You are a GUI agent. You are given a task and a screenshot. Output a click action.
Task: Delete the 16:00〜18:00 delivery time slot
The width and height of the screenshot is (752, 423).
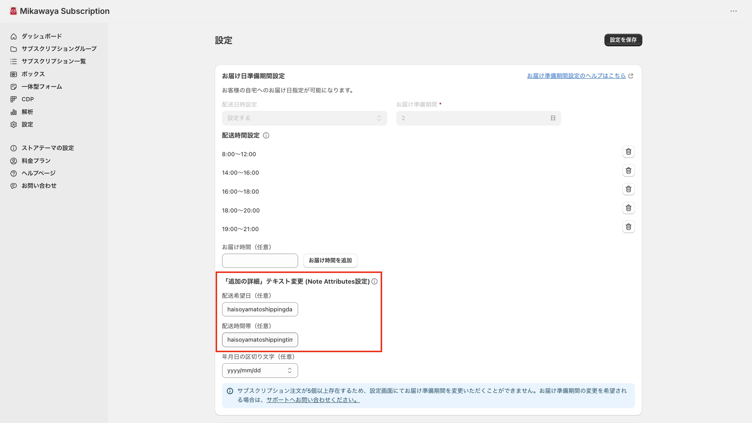(628, 189)
